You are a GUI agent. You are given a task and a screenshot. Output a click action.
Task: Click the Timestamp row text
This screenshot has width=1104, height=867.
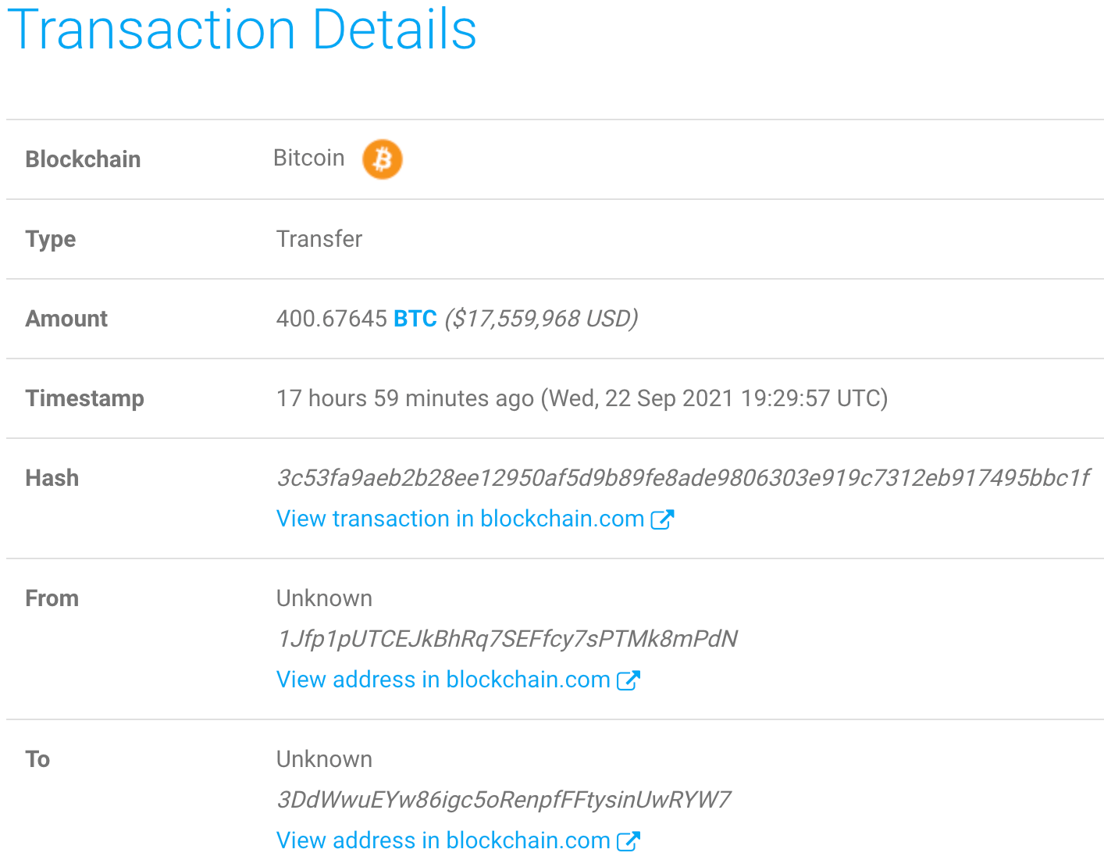click(x=582, y=398)
